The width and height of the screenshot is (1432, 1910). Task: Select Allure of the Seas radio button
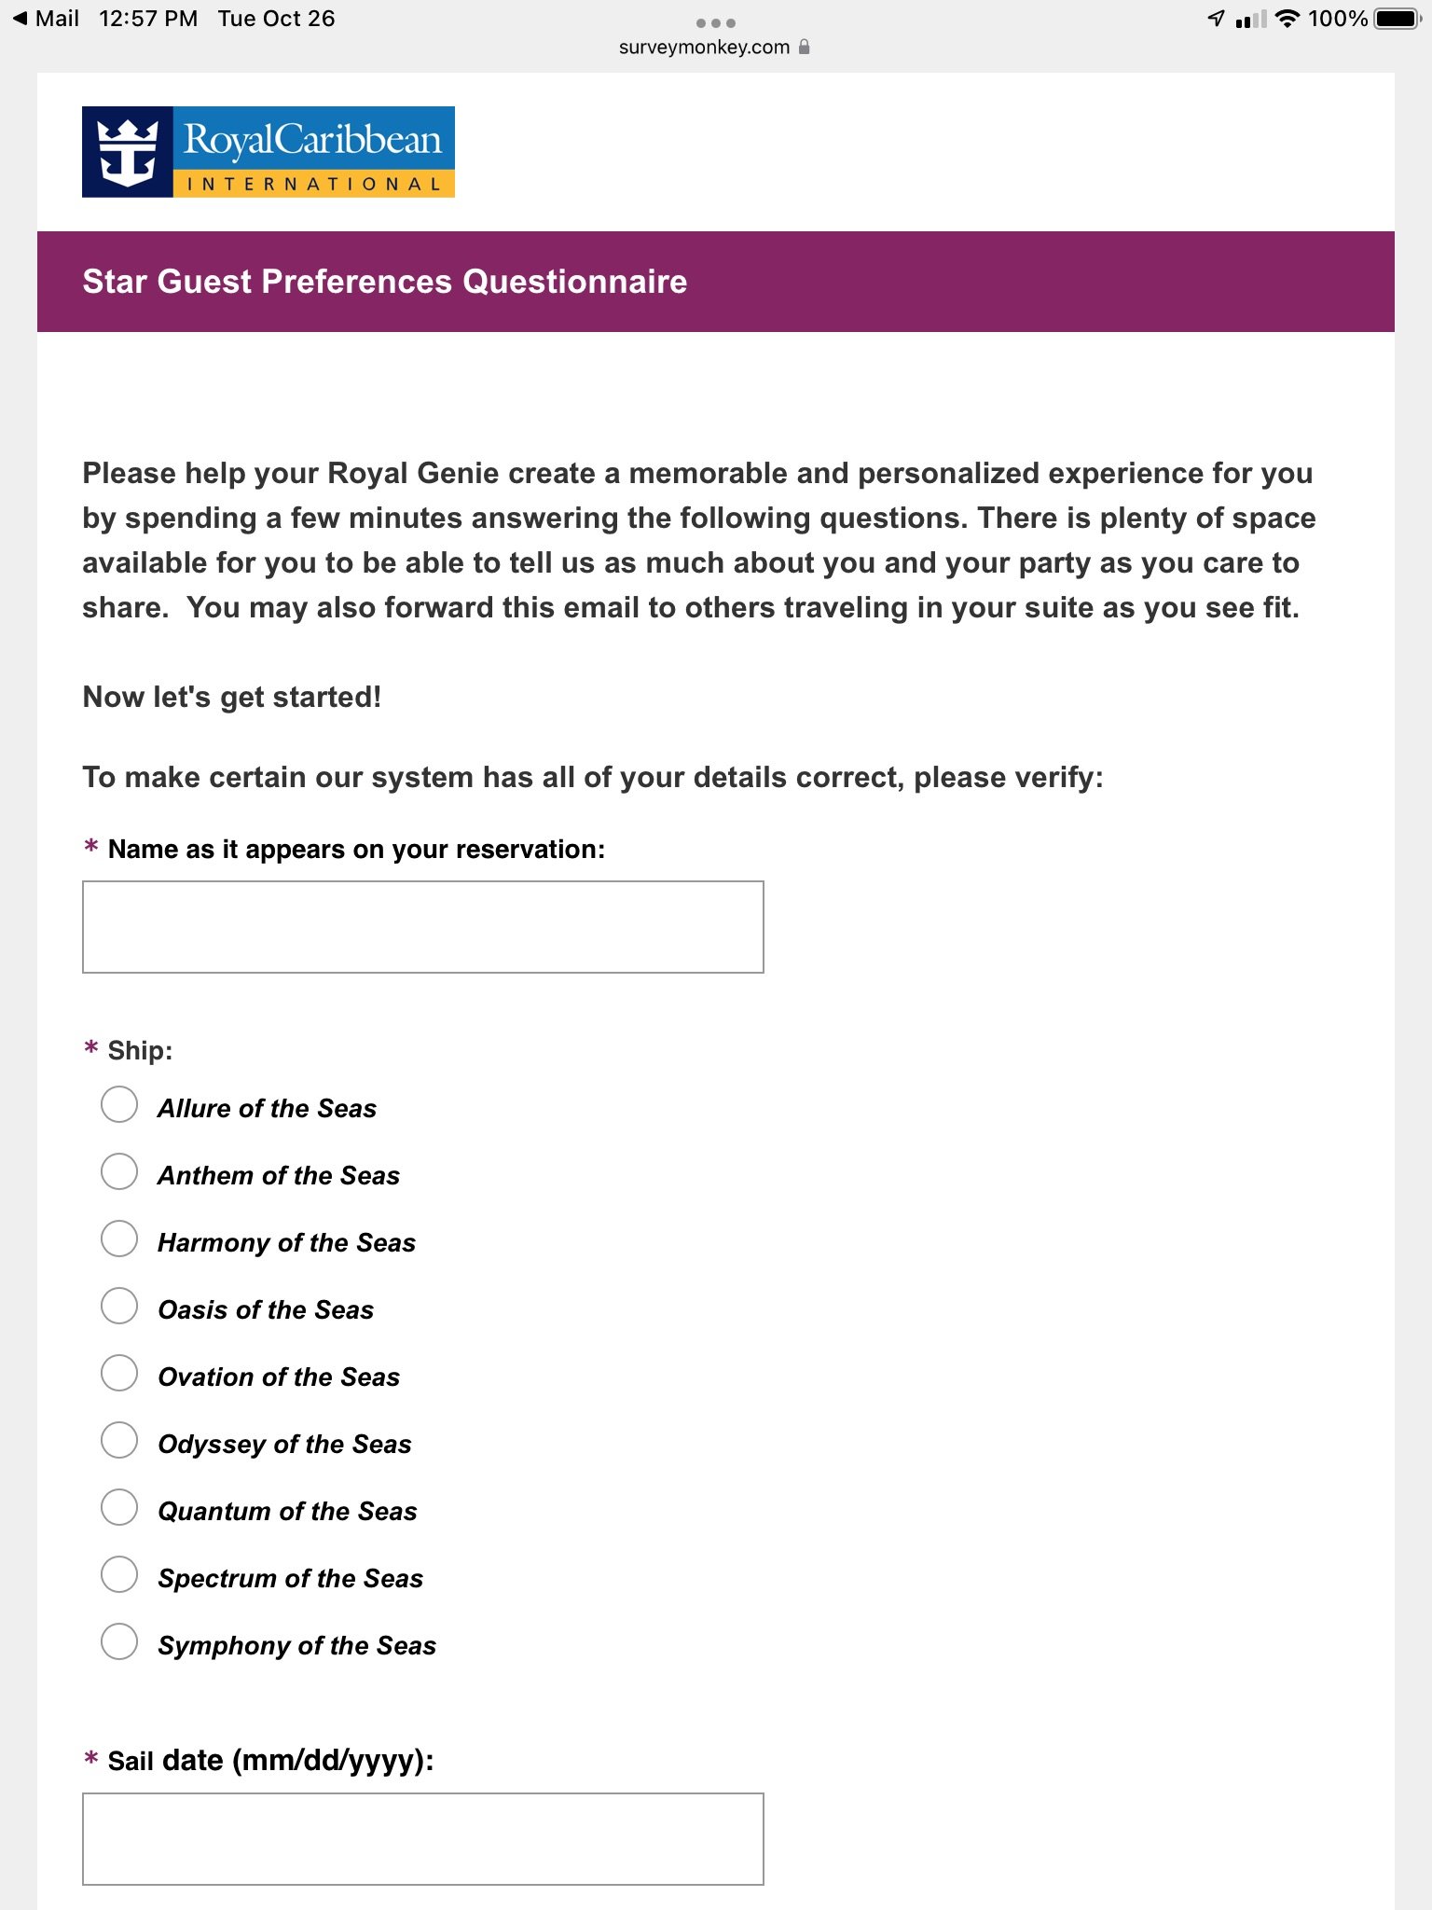tap(119, 1104)
